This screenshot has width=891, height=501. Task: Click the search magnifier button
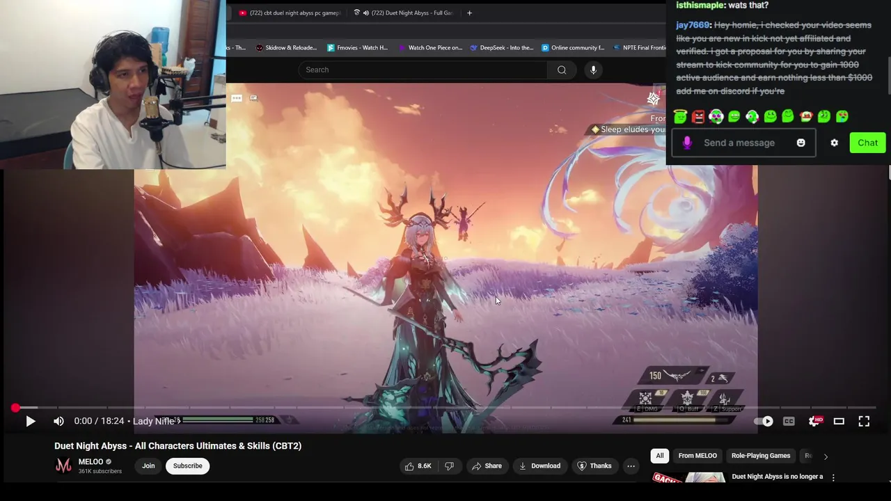(x=562, y=70)
